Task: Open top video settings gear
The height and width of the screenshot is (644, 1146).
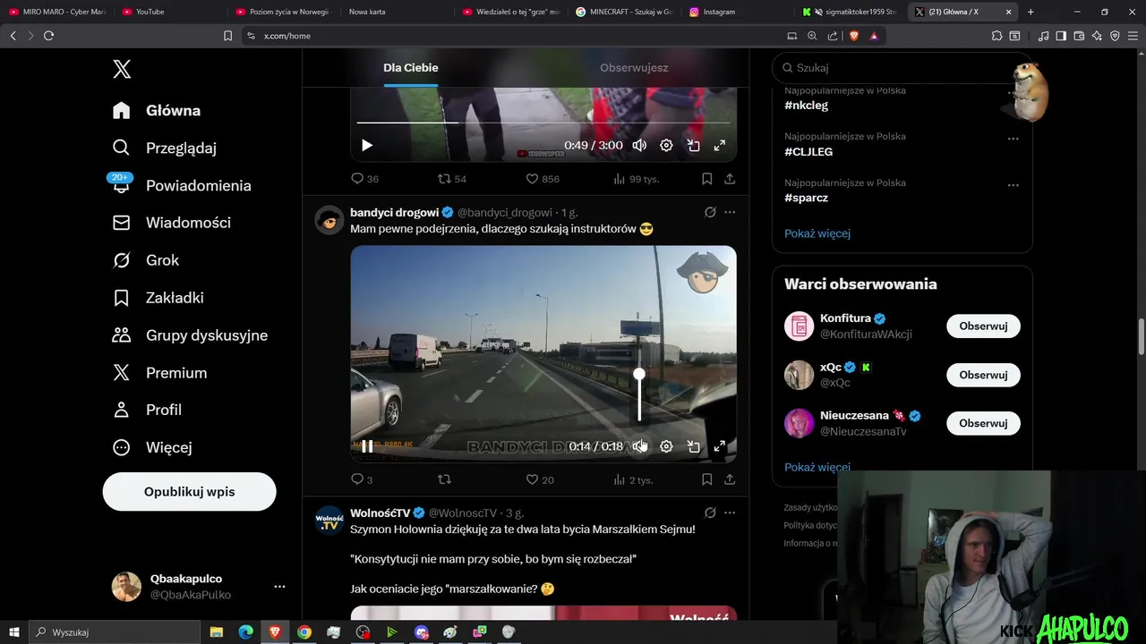Action: click(666, 145)
